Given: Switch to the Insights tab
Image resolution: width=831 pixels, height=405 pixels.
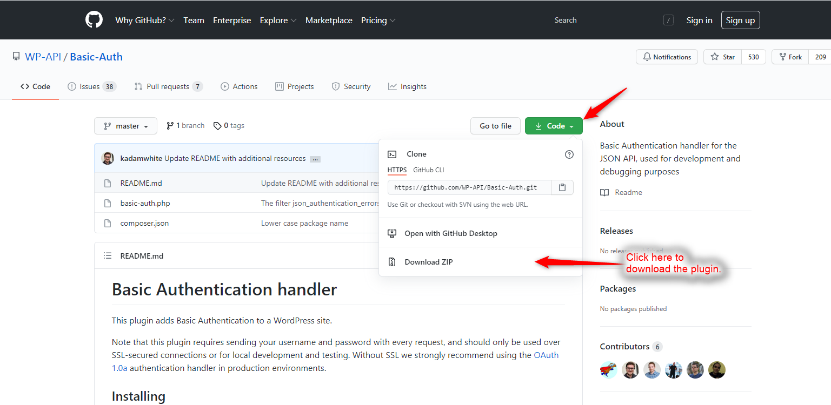Looking at the screenshot, I should [x=407, y=86].
